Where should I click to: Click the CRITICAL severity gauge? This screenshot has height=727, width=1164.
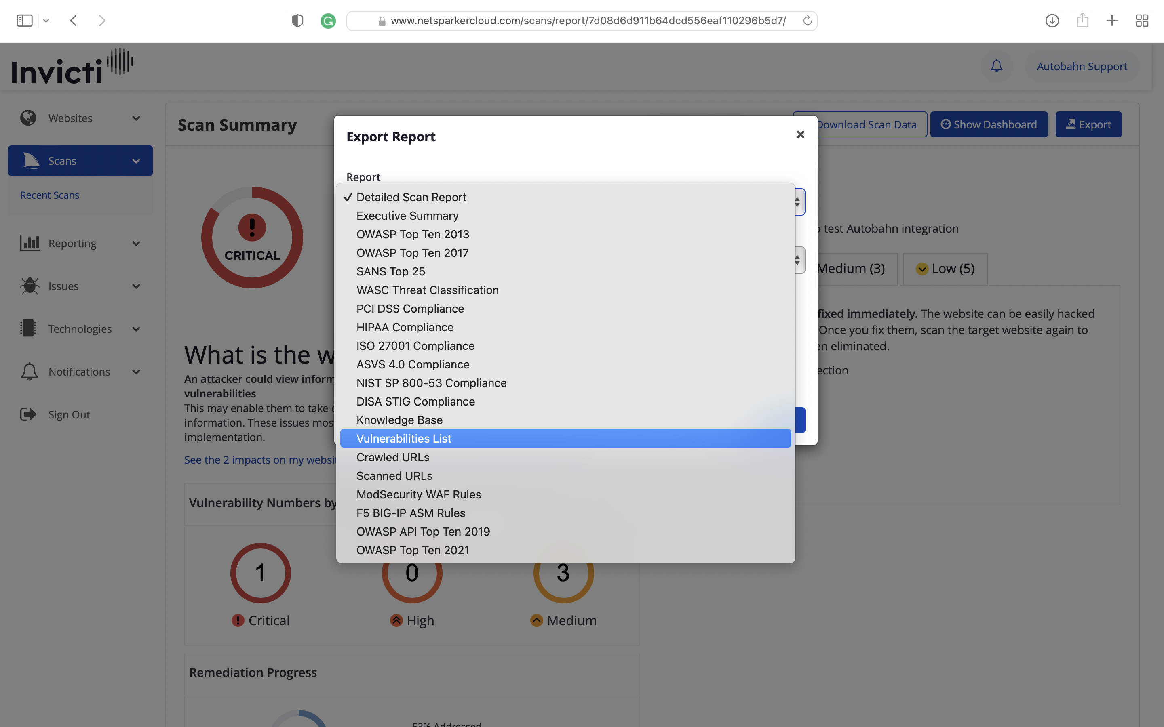coord(252,237)
